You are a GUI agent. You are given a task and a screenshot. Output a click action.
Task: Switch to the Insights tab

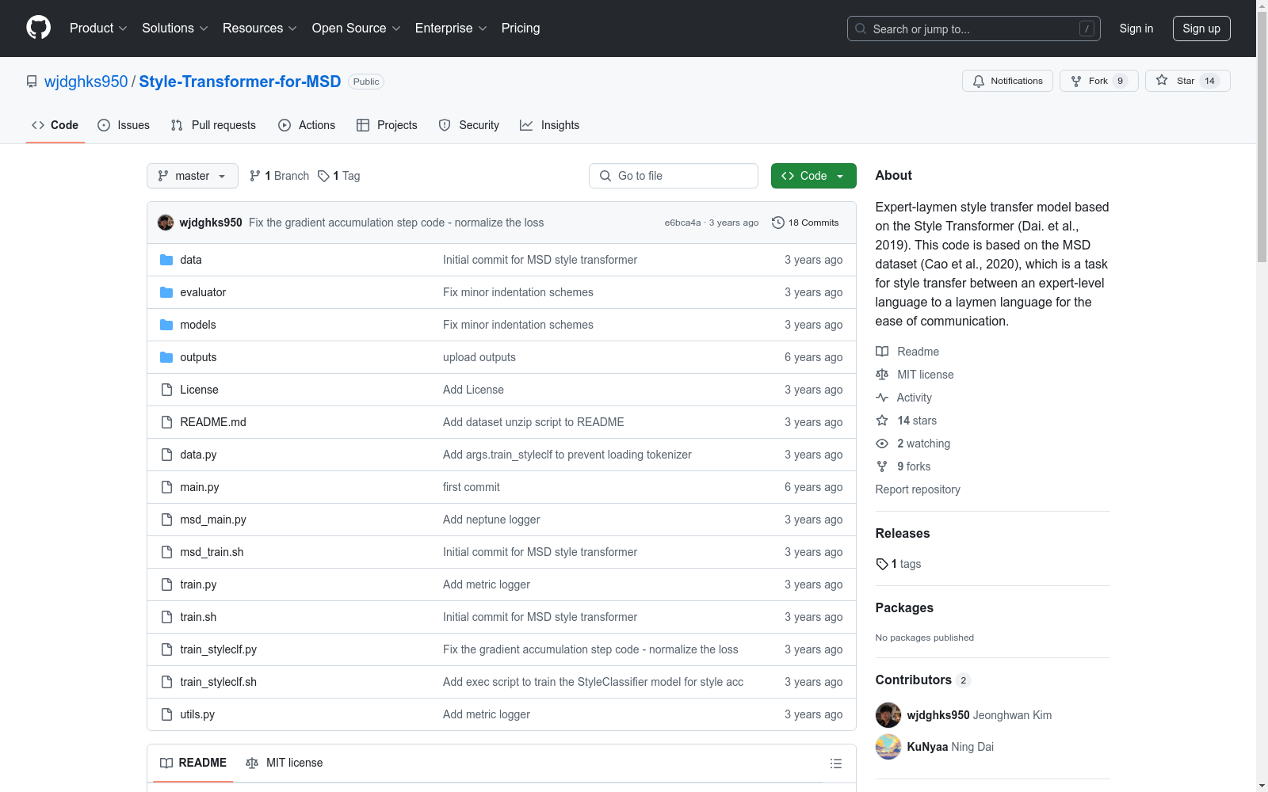click(549, 125)
